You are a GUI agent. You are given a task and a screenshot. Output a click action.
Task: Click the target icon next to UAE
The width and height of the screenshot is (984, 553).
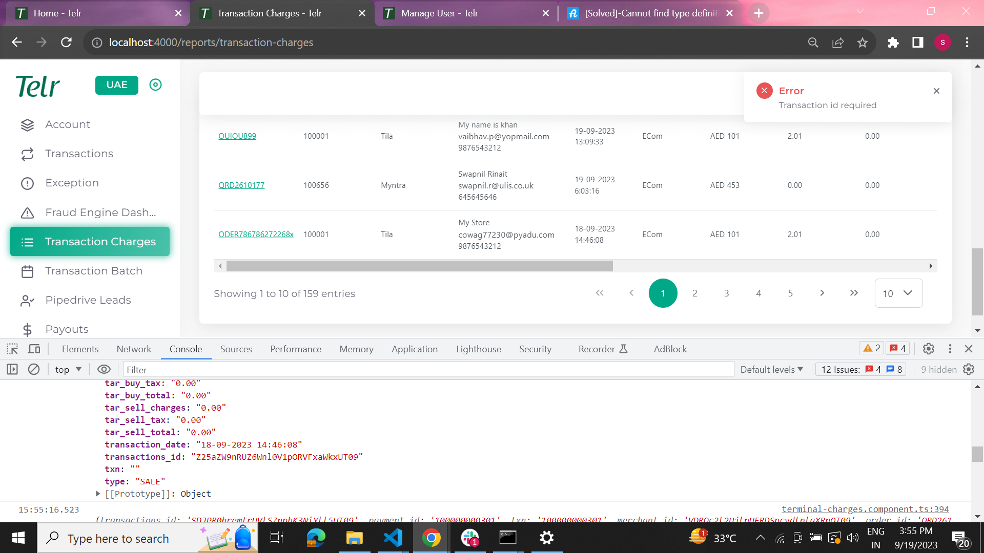tap(155, 84)
